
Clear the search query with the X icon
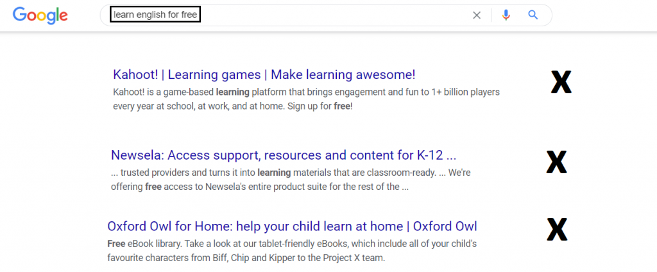tap(477, 15)
